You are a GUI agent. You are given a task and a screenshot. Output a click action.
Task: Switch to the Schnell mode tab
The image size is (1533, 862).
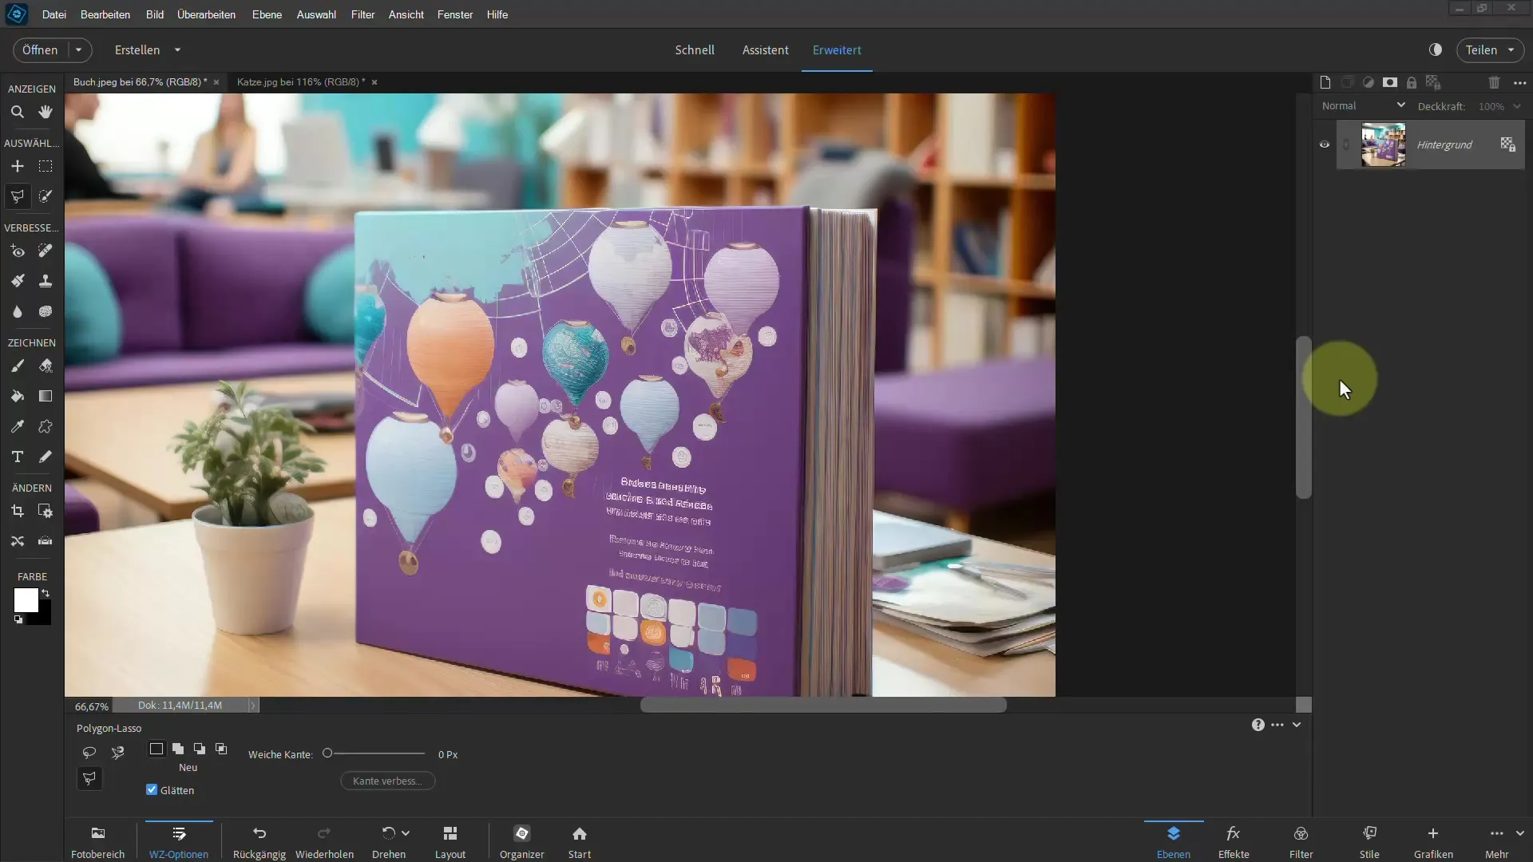coord(695,49)
